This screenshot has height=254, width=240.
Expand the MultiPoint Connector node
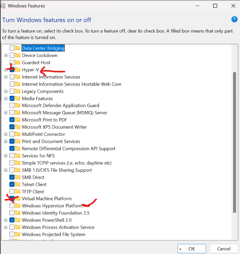[6, 134]
